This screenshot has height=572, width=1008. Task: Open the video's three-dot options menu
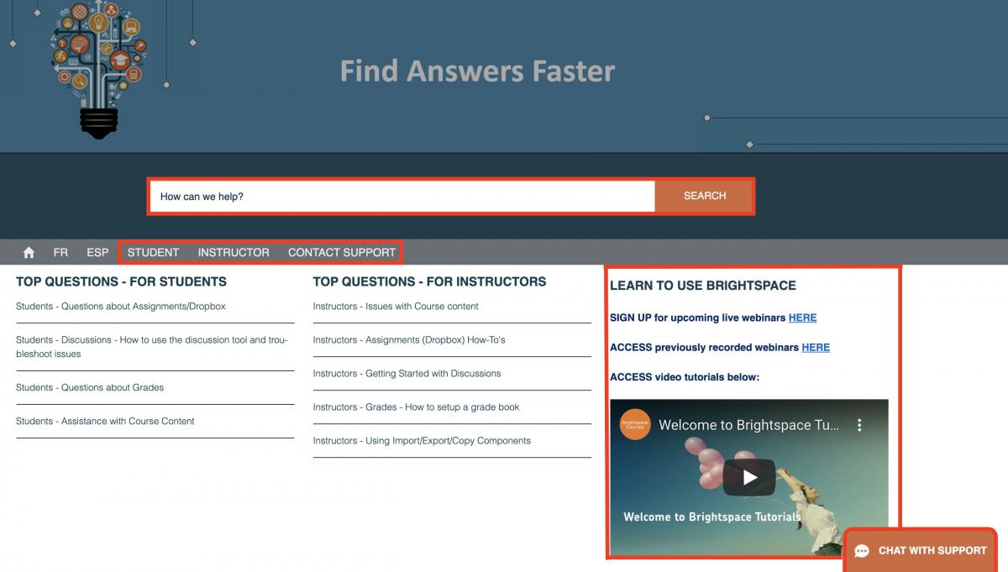pos(859,425)
